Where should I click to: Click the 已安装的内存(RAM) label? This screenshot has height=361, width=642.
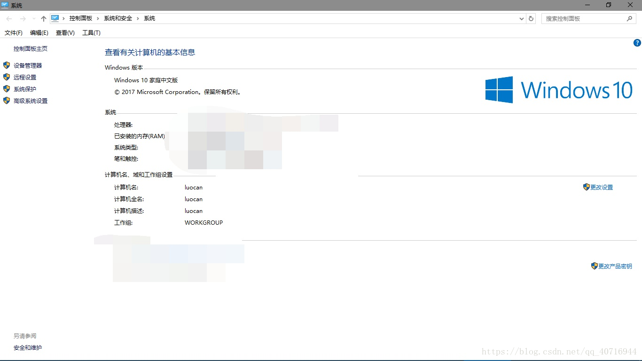coord(140,136)
